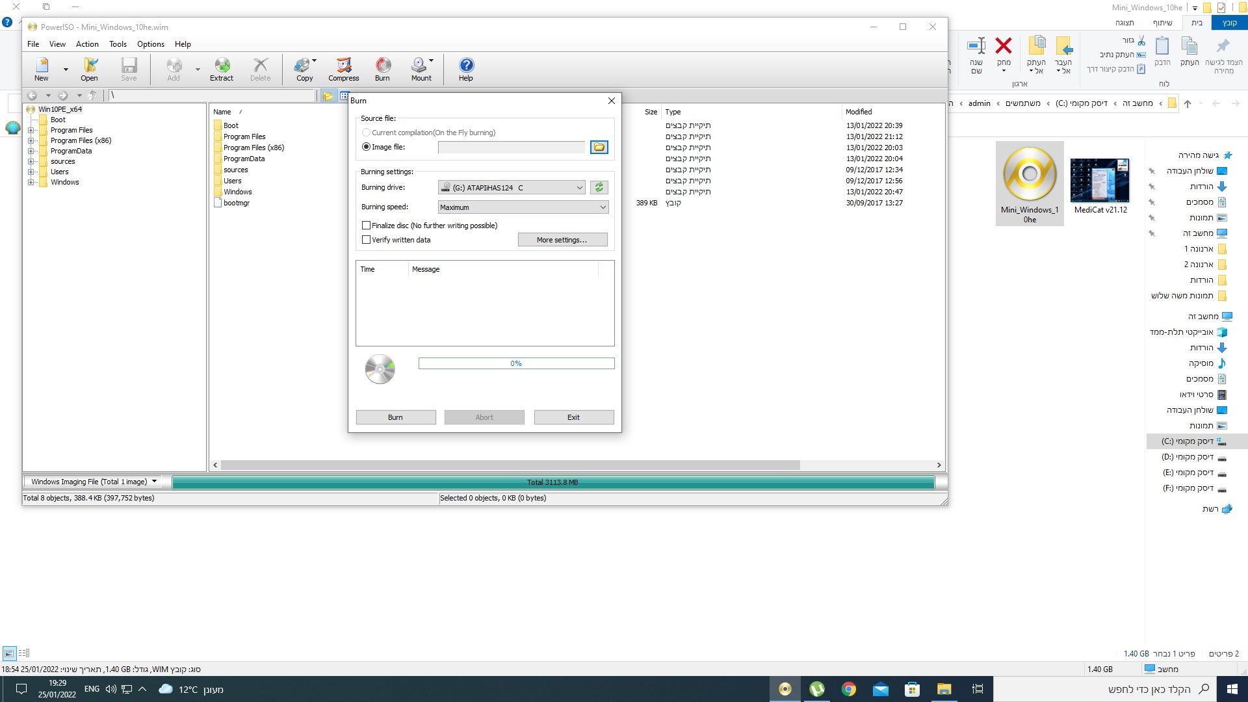Open the Help menu
This screenshot has width=1248, height=702.
183,44
